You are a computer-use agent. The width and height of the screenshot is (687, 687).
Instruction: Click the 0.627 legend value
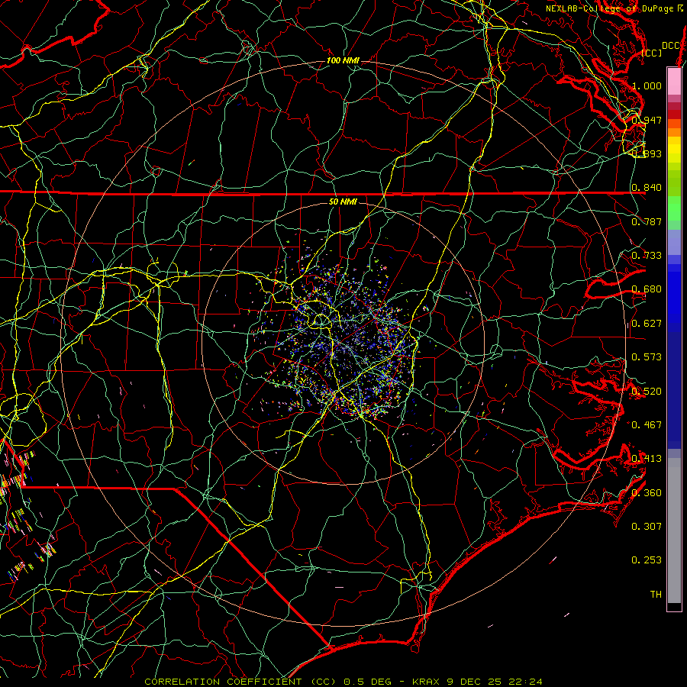647,324
